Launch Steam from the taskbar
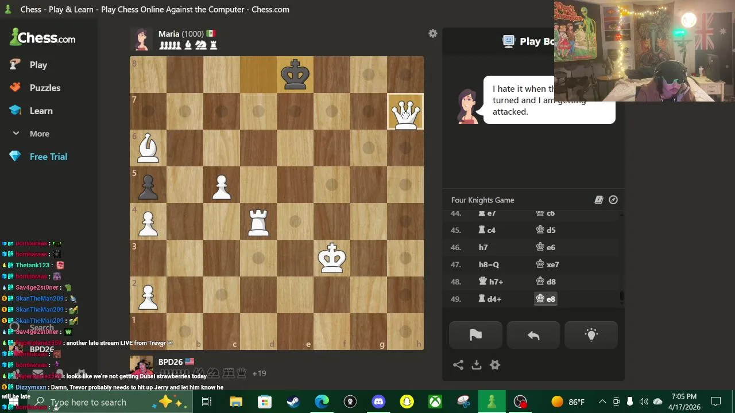This screenshot has width=735, height=413. 293,402
